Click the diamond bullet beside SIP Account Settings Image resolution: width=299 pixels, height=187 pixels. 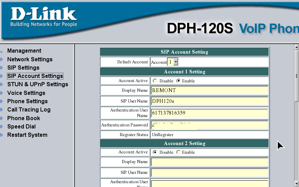(1, 76)
